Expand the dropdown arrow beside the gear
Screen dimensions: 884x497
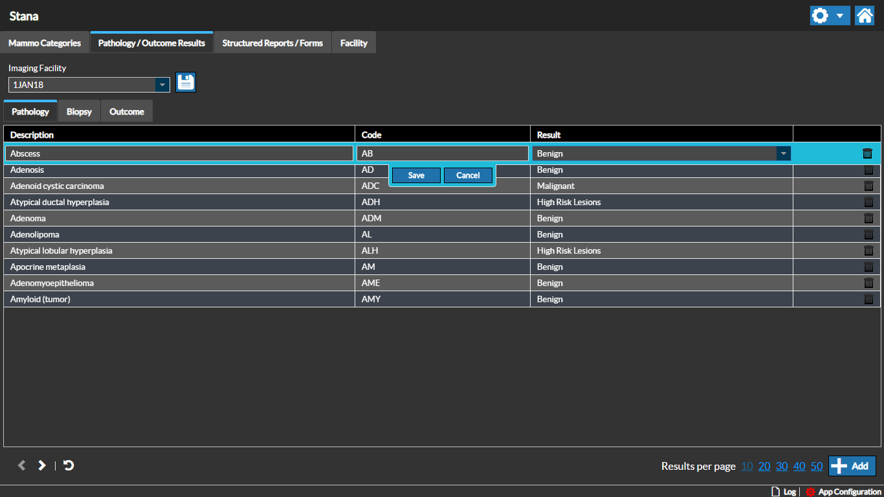click(x=839, y=16)
